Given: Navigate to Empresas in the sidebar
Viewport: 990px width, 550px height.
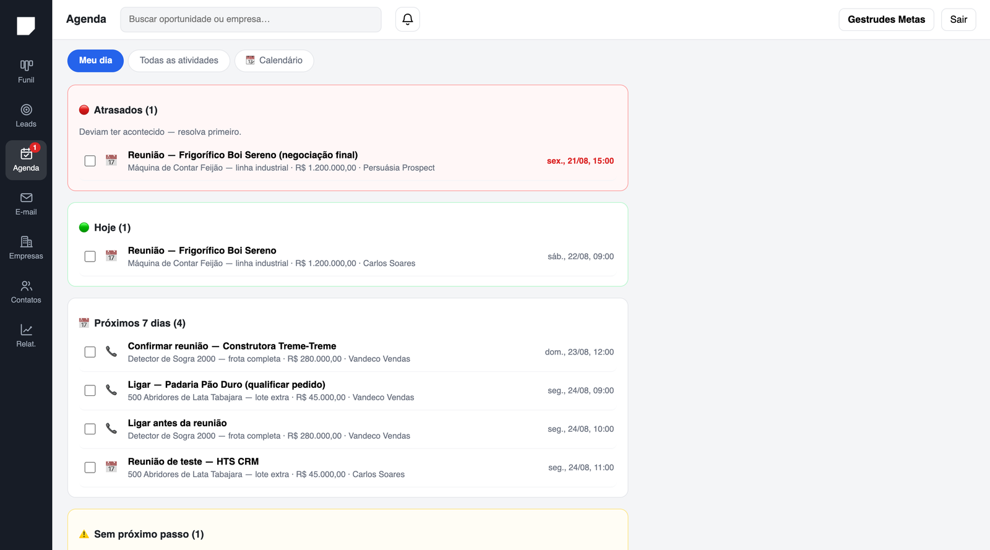Looking at the screenshot, I should tap(26, 248).
